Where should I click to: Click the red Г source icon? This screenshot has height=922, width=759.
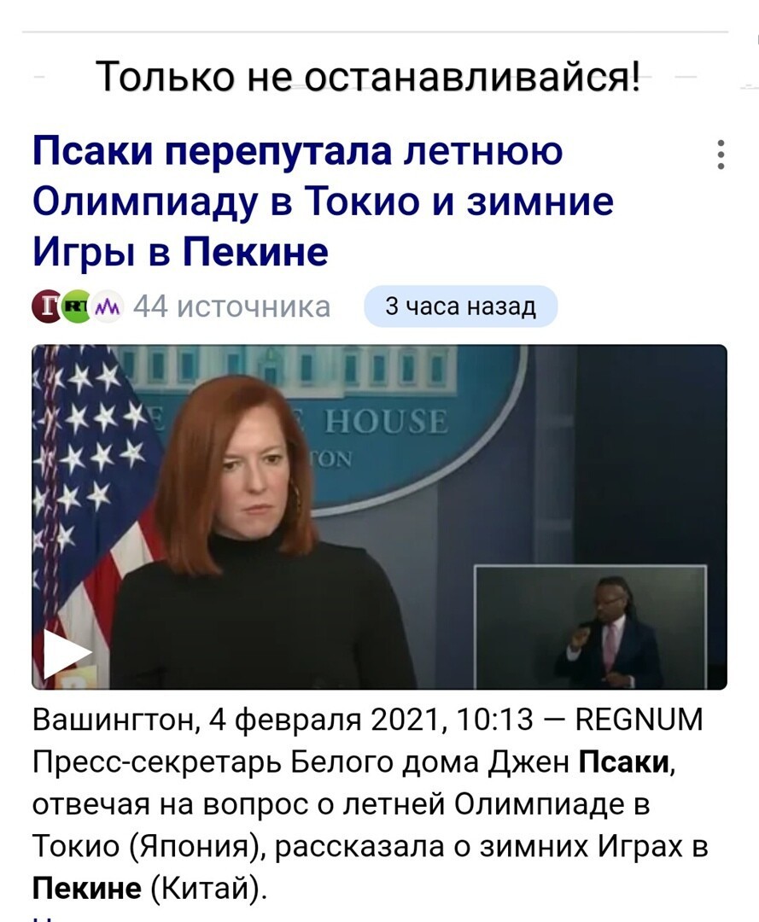pyautogui.click(x=47, y=306)
